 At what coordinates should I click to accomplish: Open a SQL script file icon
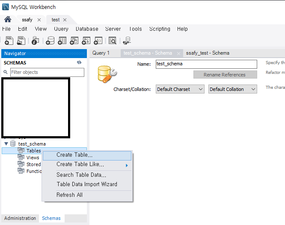tap(21, 41)
